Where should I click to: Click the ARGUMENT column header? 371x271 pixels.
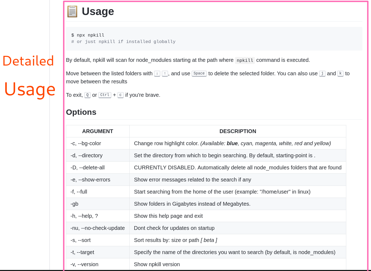tap(98, 131)
